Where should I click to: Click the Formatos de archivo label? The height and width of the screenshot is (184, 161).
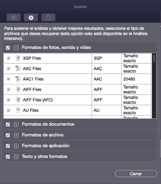(x=43, y=135)
